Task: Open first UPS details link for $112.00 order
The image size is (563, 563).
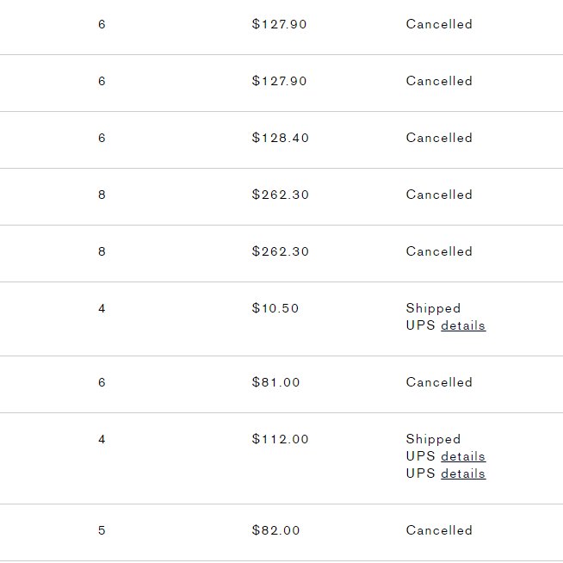Action: 463,456
